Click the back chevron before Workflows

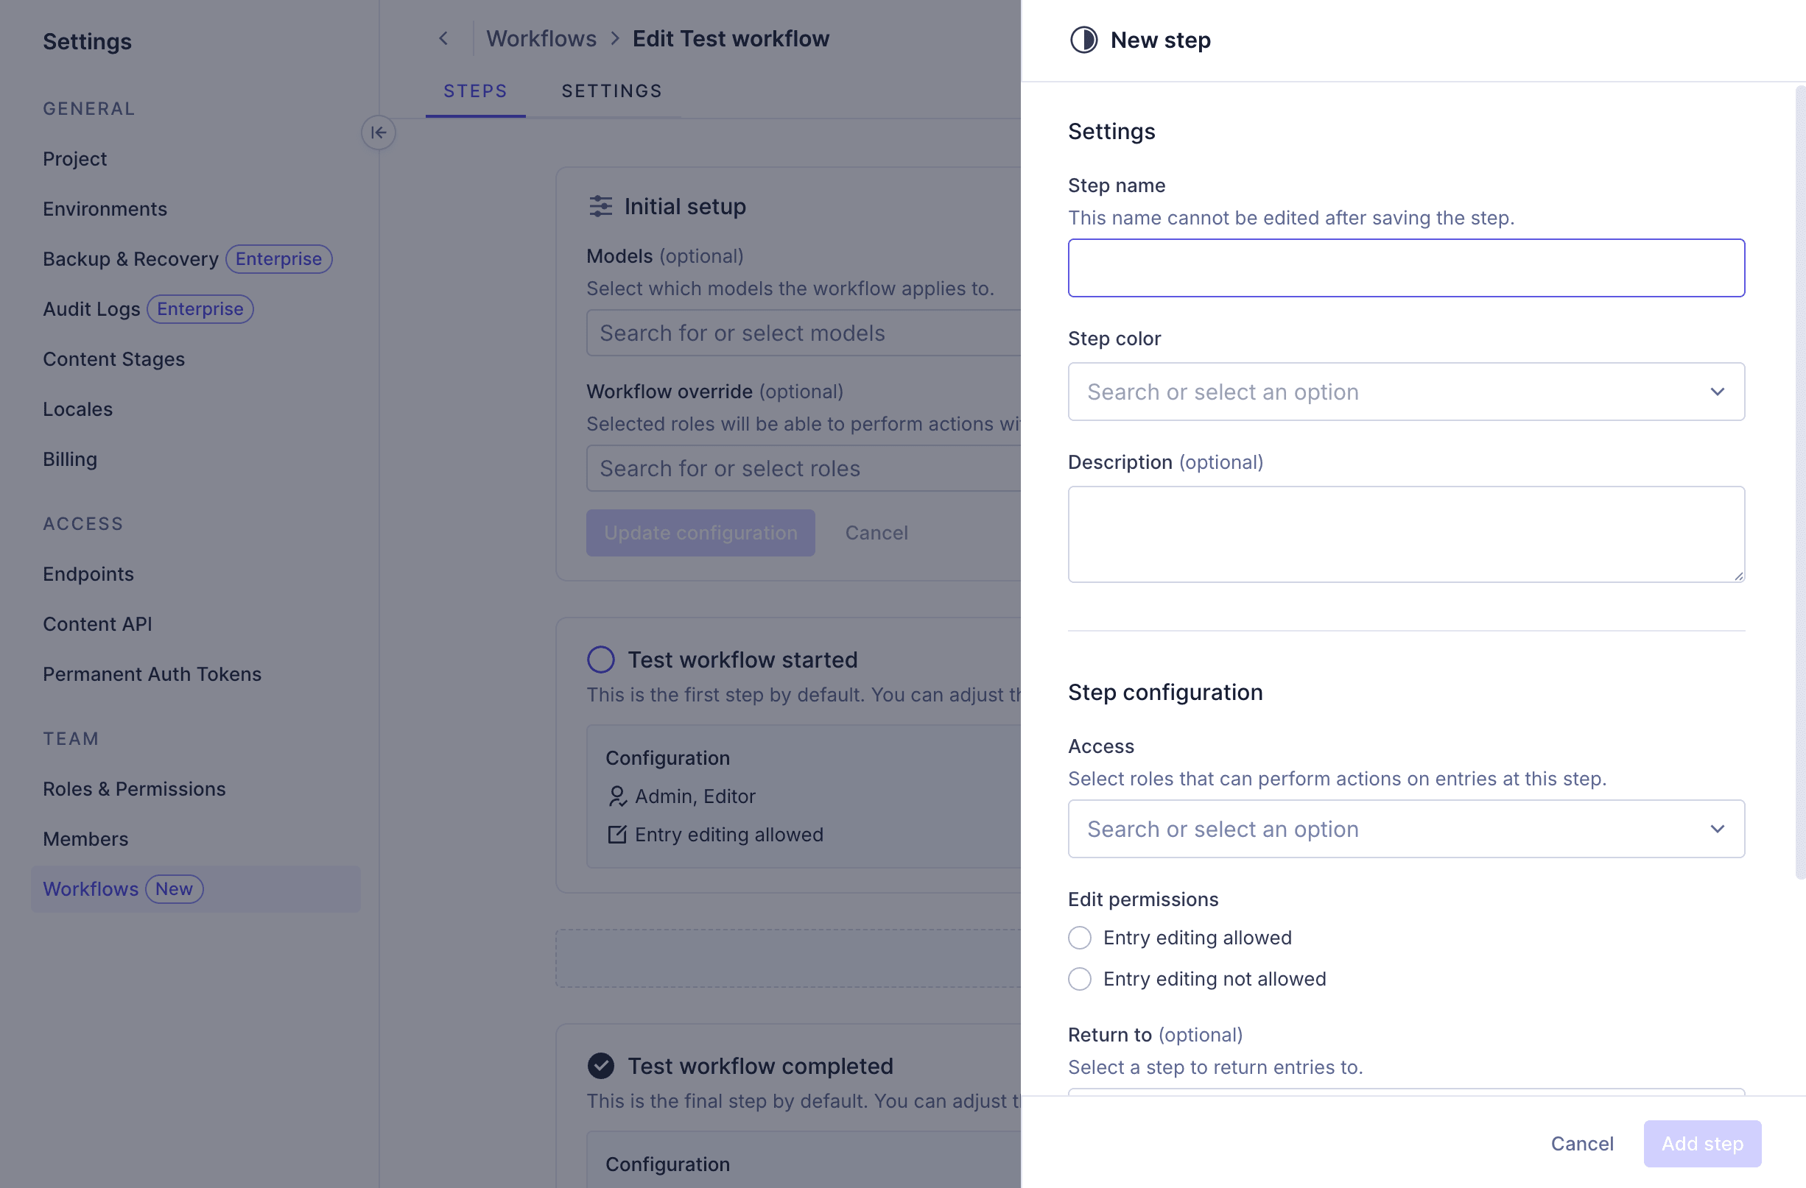tap(443, 39)
